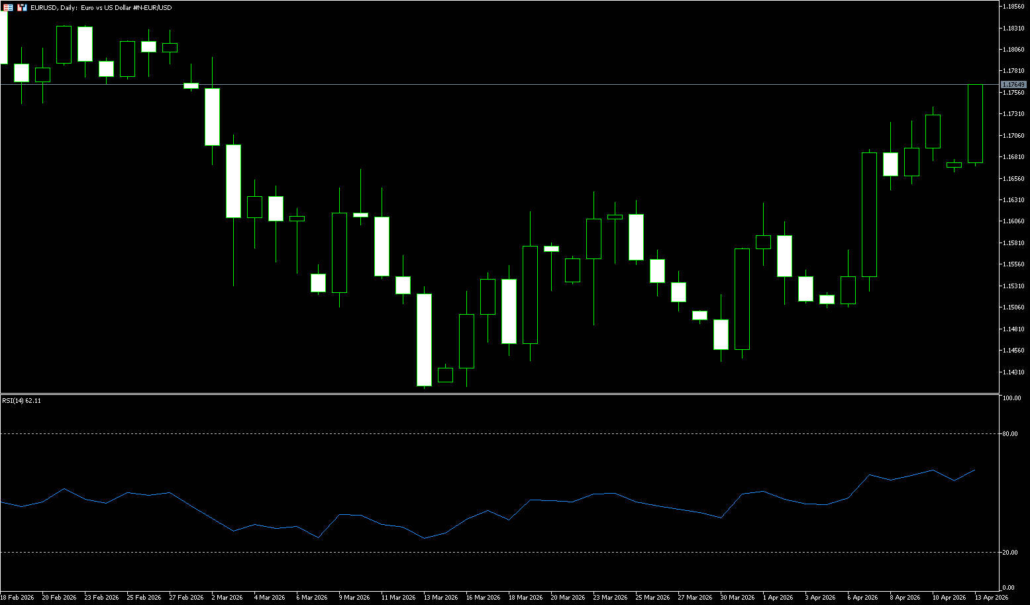
Task: Click the 13 Mar 2026 date label
Action: pos(440,598)
